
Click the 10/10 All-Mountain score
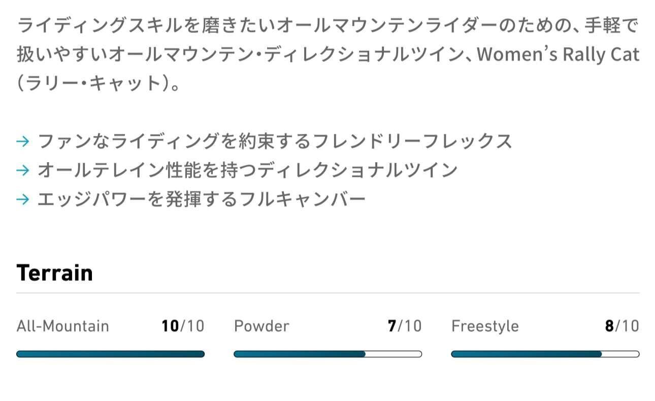pos(183,326)
